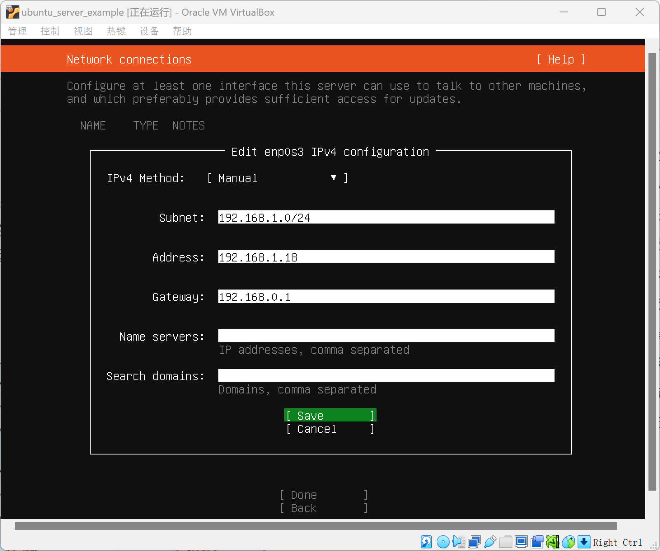Click the display settings monitor icon

(521, 542)
